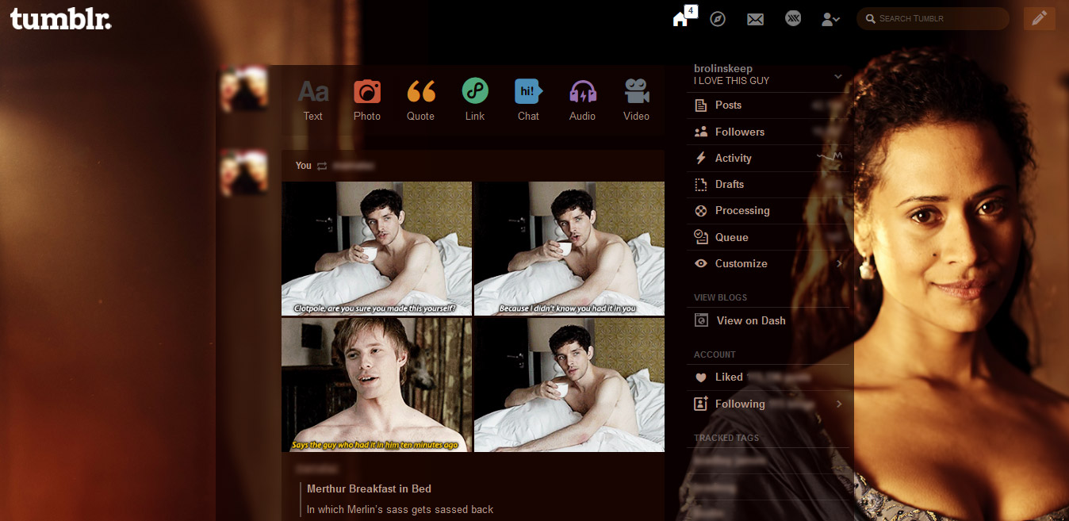Click the Processing circle icon

coord(701,210)
